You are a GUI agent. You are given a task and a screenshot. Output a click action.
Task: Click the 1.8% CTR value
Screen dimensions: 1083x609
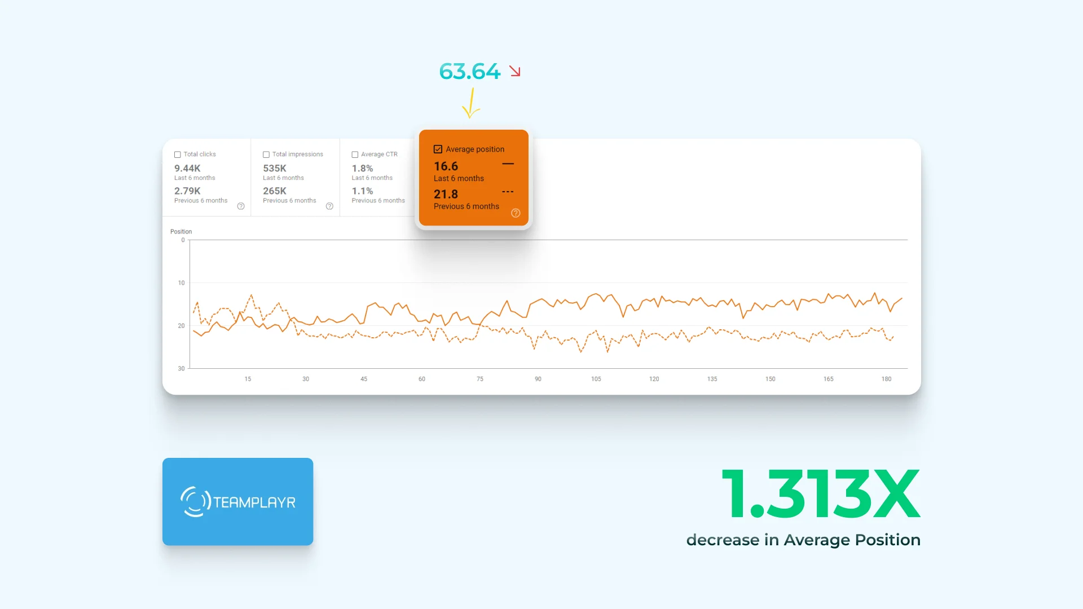click(362, 168)
